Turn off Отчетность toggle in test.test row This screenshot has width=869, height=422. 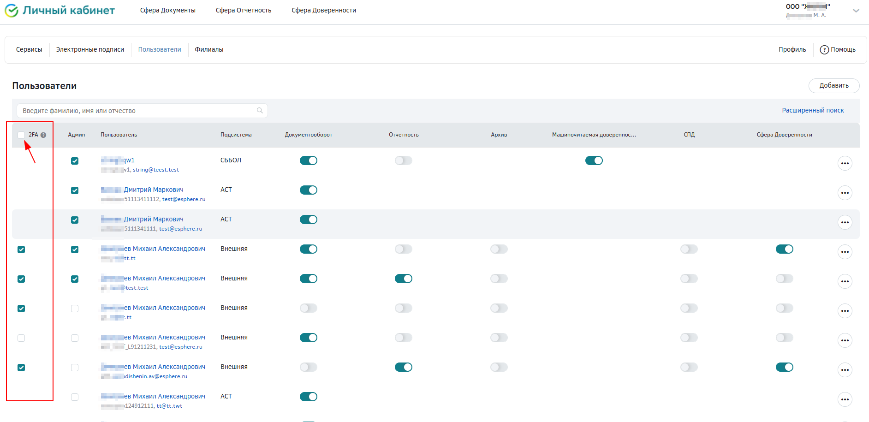point(404,279)
